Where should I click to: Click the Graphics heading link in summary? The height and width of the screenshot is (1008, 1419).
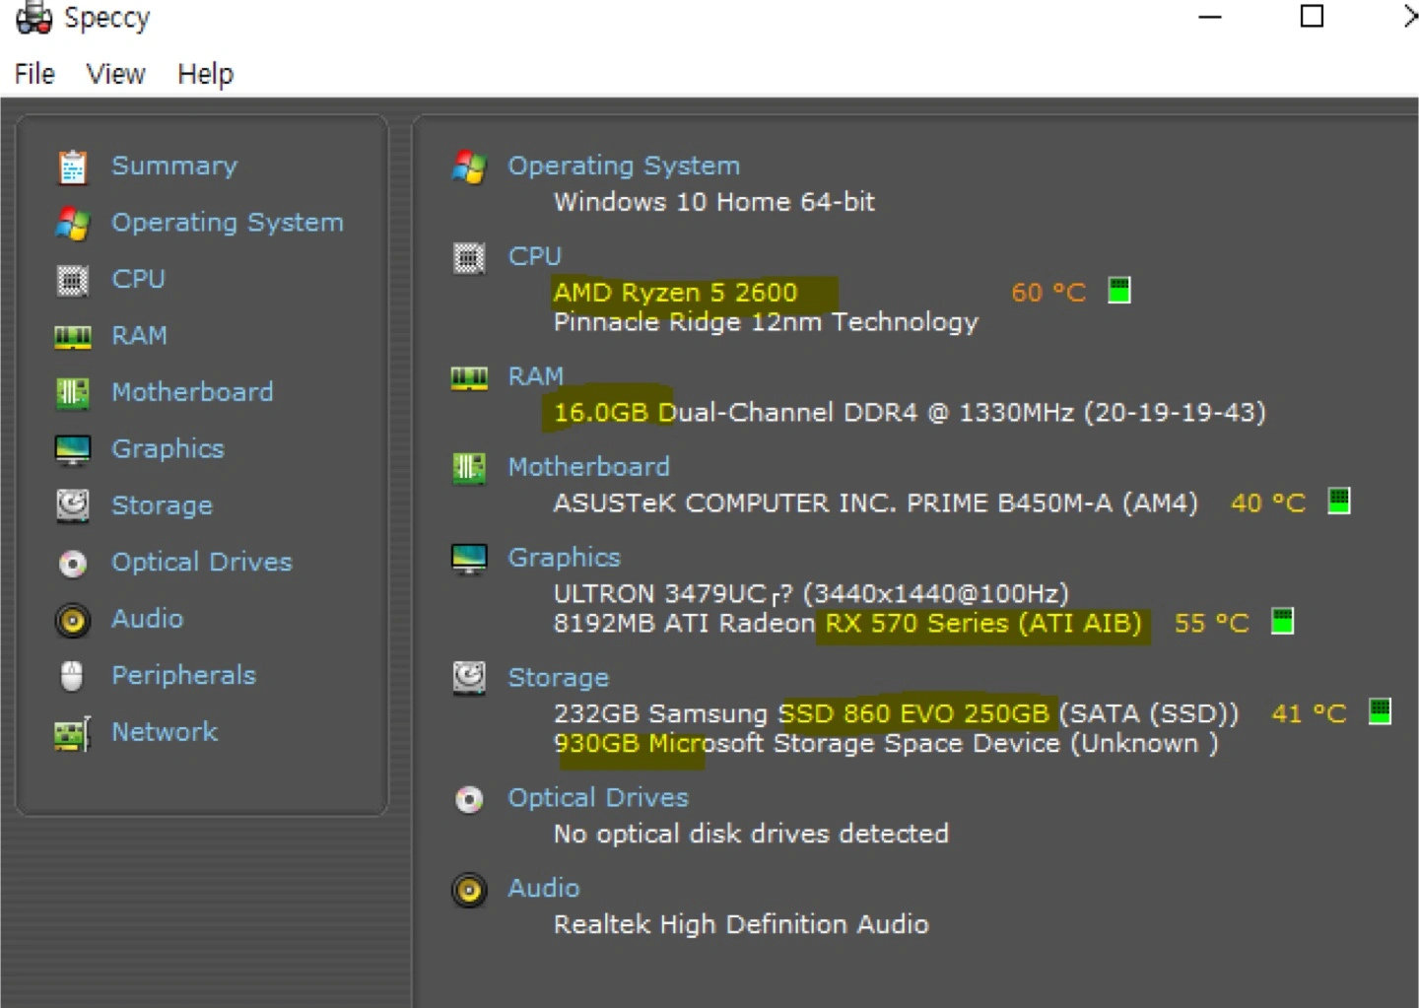pyautogui.click(x=564, y=558)
